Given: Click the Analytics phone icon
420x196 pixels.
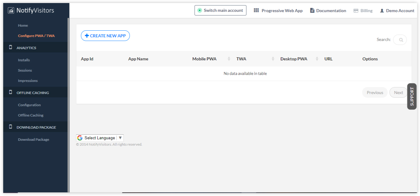Looking at the screenshot, I should [11, 47].
